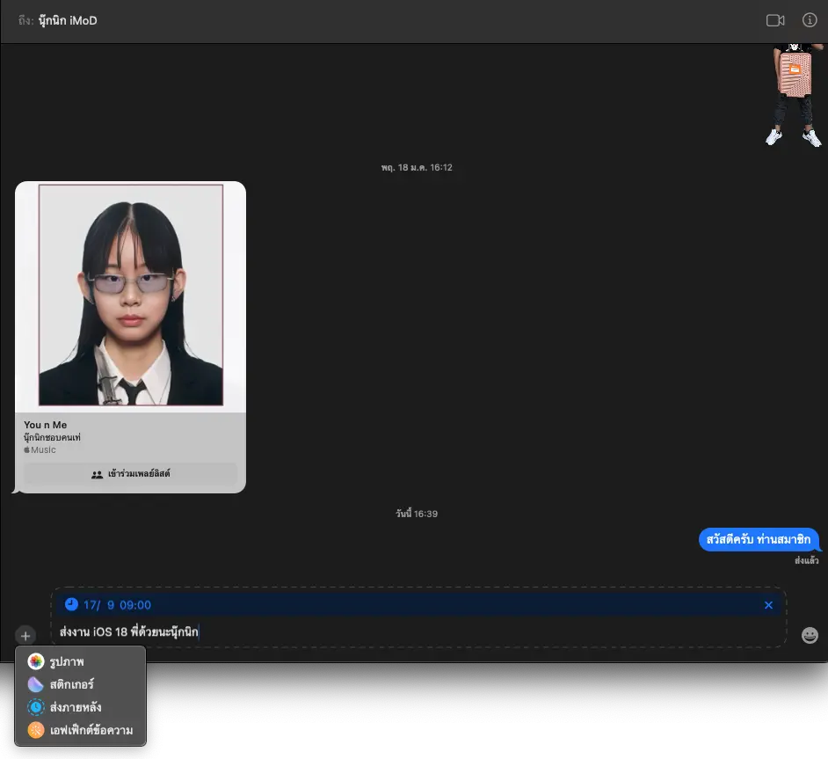Select ส่งภายหลัง (Send Later) option
This screenshot has height=759, width=828.
(x=74, y=707)
